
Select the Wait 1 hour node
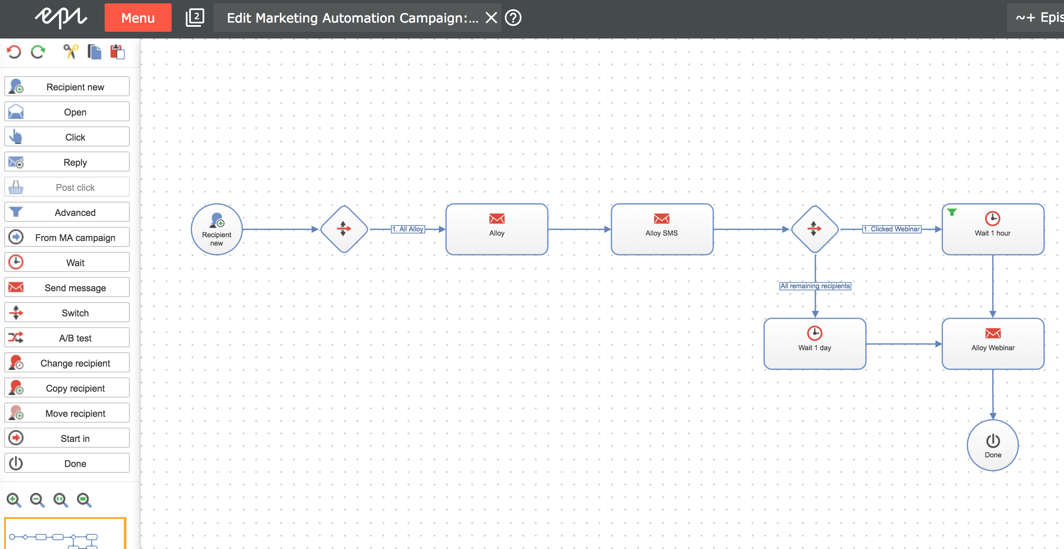(993, 229)
